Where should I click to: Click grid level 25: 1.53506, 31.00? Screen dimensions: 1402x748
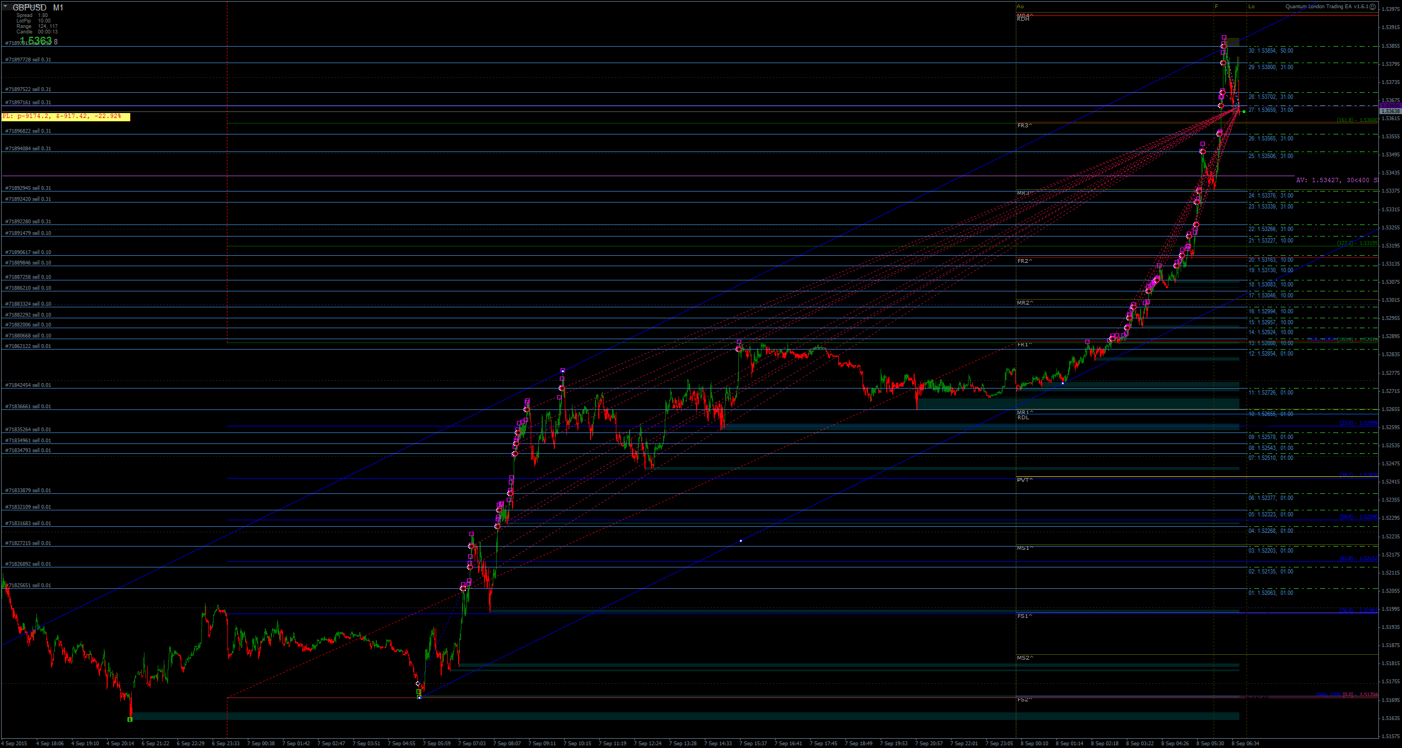1271,156
